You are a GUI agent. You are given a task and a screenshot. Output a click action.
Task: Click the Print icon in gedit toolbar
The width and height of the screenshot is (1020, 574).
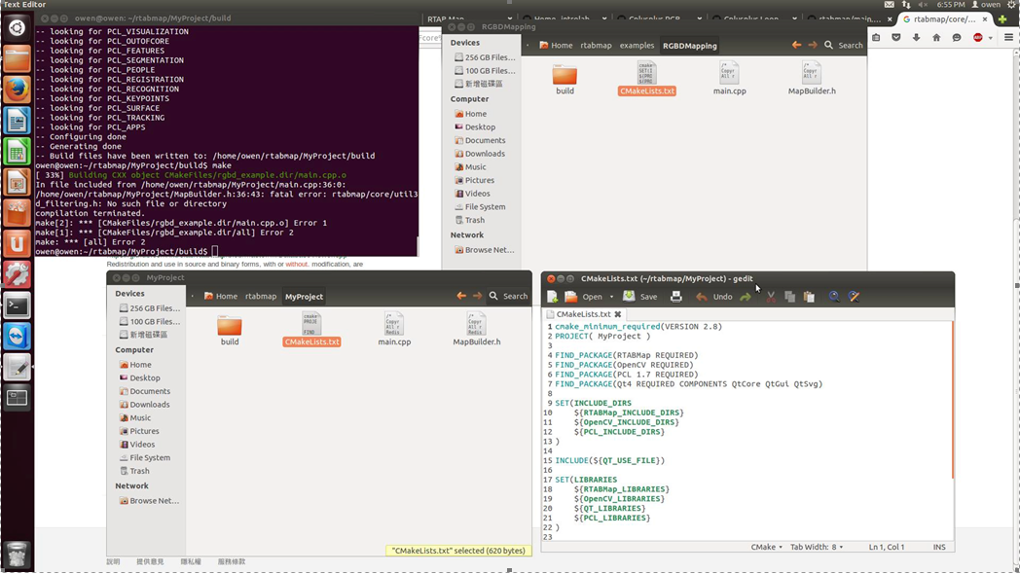pyautogui.click(x=676, y=297)
